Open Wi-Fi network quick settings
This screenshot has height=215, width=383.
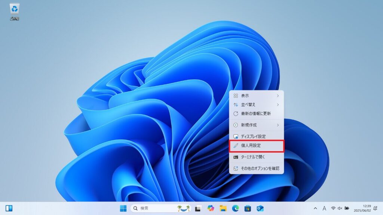333,208
